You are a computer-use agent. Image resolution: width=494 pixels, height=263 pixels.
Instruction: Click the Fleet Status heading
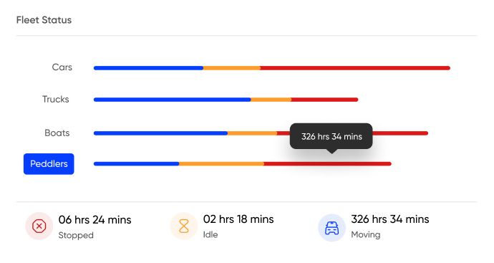(44, 20)
